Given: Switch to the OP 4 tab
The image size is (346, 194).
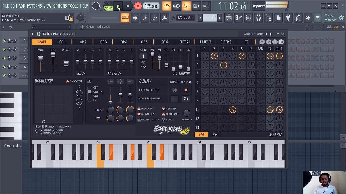Looking at the screenshot, I should [124, 42].
